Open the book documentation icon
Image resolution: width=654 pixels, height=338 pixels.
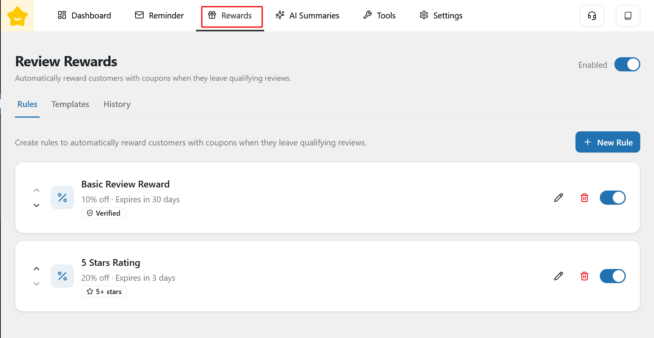click(628, 16)
